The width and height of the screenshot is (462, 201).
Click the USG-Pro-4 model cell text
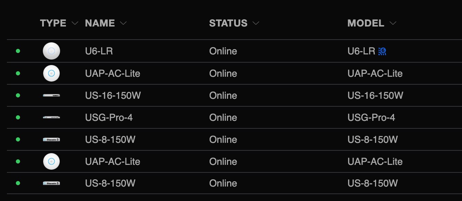coord(371,117)
